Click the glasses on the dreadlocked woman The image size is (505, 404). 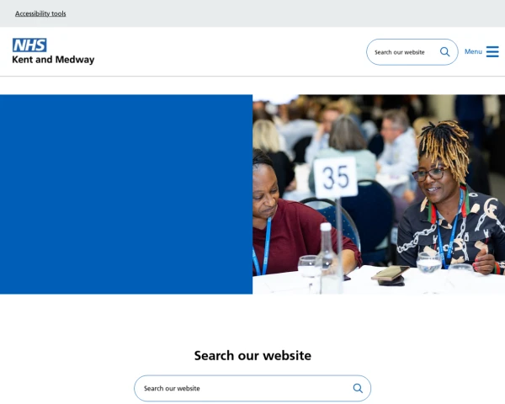[430, 174]
